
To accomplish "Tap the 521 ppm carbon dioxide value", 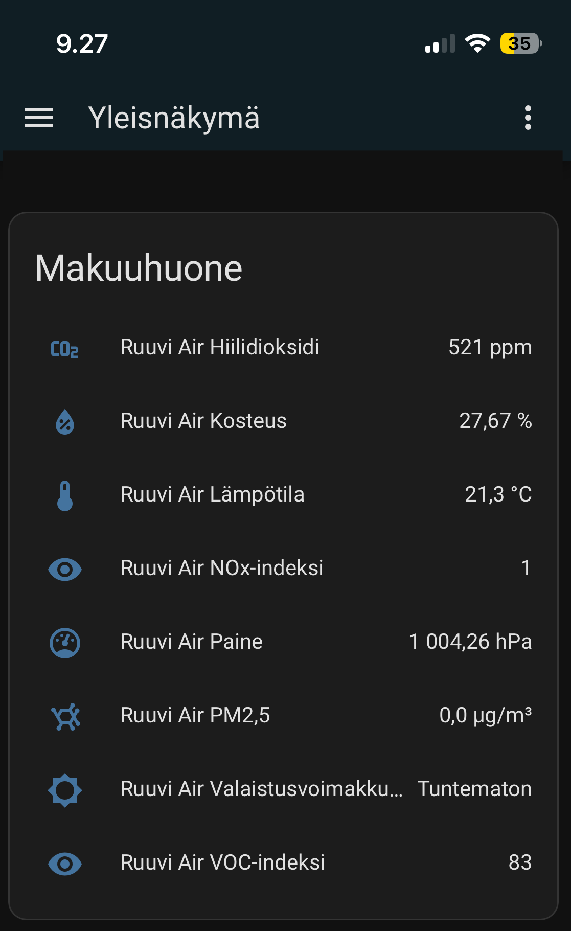I will coord(490,348).
